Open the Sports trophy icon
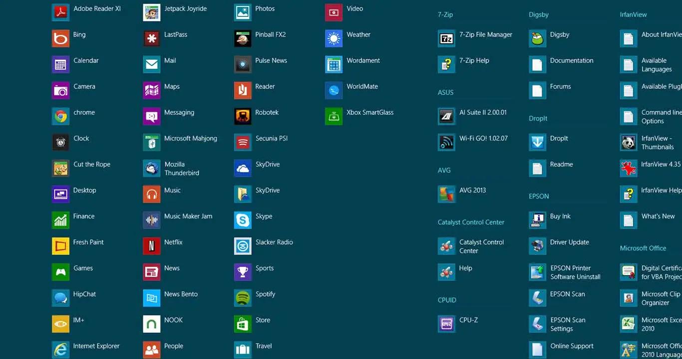The width and height of the screenshot is (682, 359). (x=243, y=272)
